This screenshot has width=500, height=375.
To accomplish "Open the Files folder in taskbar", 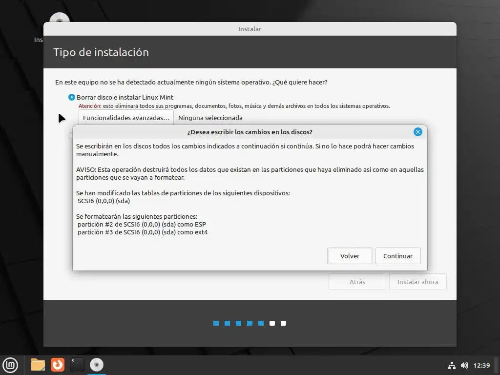I will 38,365.
